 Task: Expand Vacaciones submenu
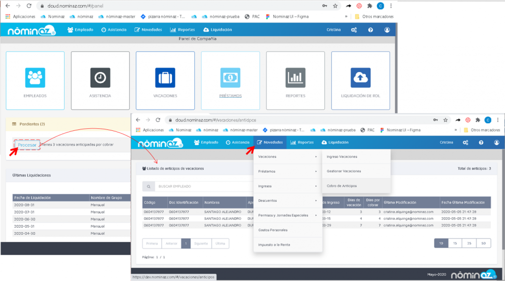point(288,157)
